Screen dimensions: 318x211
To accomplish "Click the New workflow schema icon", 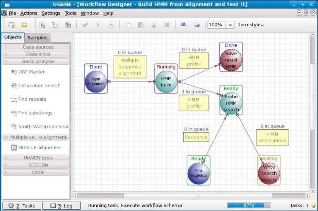I will pyautogui.click(x=11, y=25).
